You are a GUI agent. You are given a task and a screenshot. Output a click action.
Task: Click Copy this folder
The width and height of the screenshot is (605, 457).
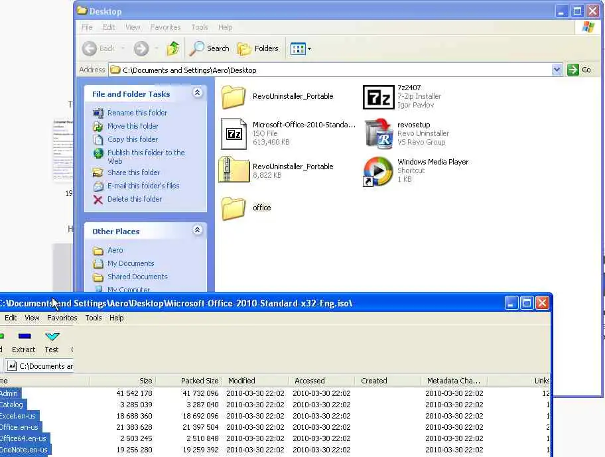click(133, 139)
